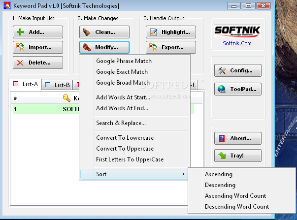This screenshot has height=220, width=297.
Task: Expand the Sort submenu arrow
Action: [183, 174]
